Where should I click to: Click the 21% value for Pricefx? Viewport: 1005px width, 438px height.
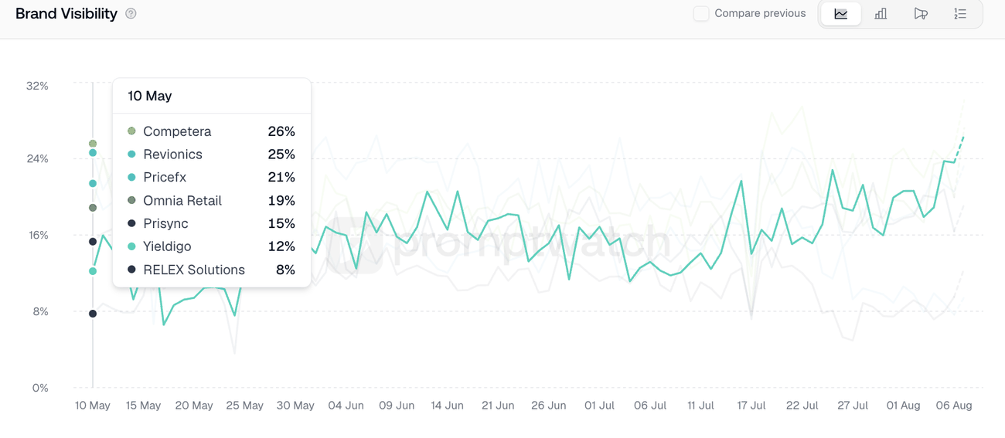click(281, 177)
